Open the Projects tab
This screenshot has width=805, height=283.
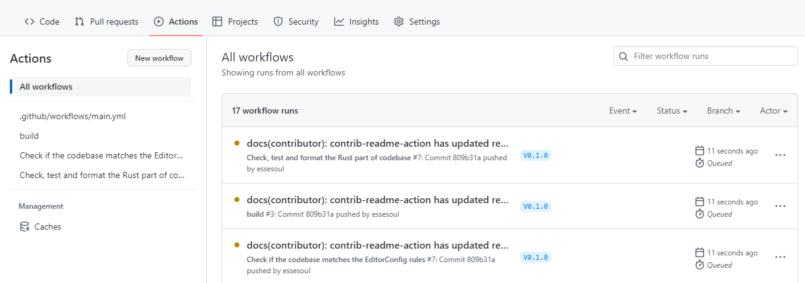(235, 21)
